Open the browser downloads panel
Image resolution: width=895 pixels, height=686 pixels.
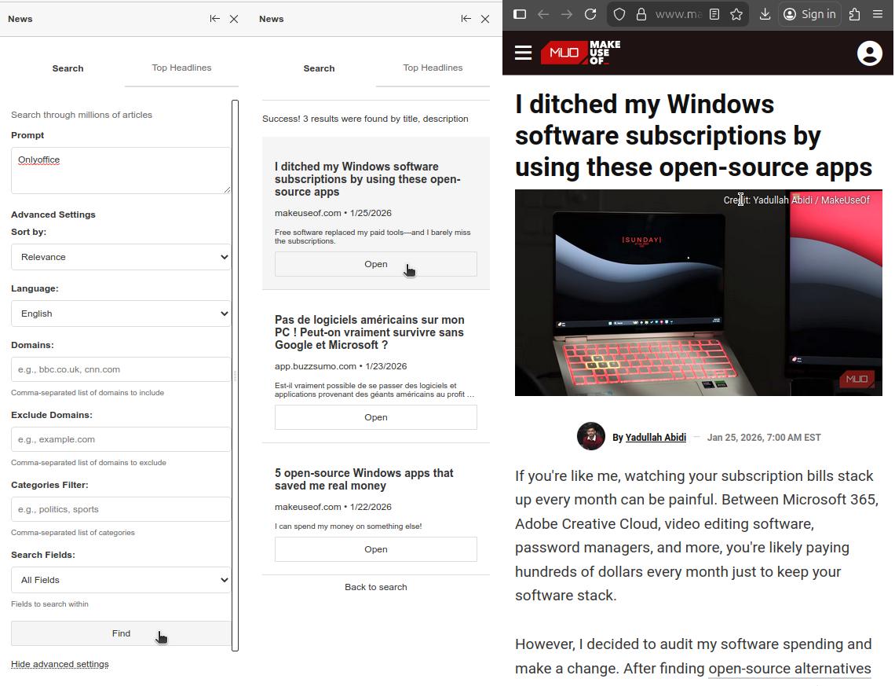tap(765, 14)
